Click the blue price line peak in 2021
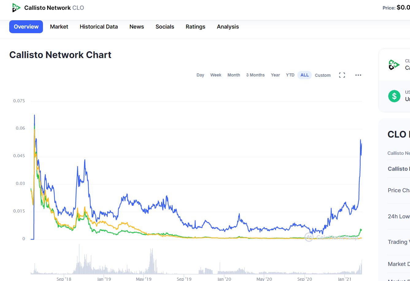Viewport: 410px width, 281px height. (x=360, y=140)
